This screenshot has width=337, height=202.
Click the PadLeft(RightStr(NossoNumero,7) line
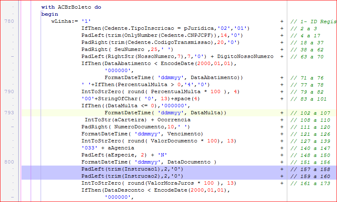[177, 56]
